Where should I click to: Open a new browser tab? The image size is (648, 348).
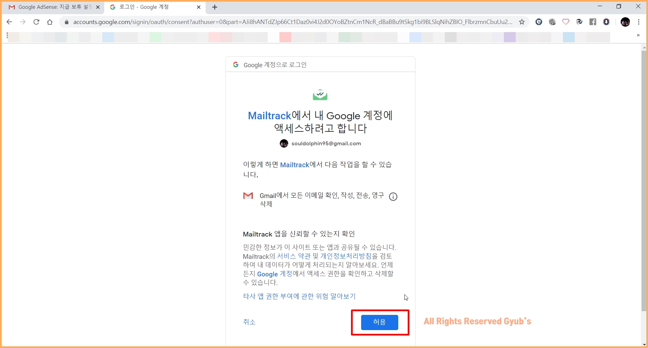click(215, 7)
